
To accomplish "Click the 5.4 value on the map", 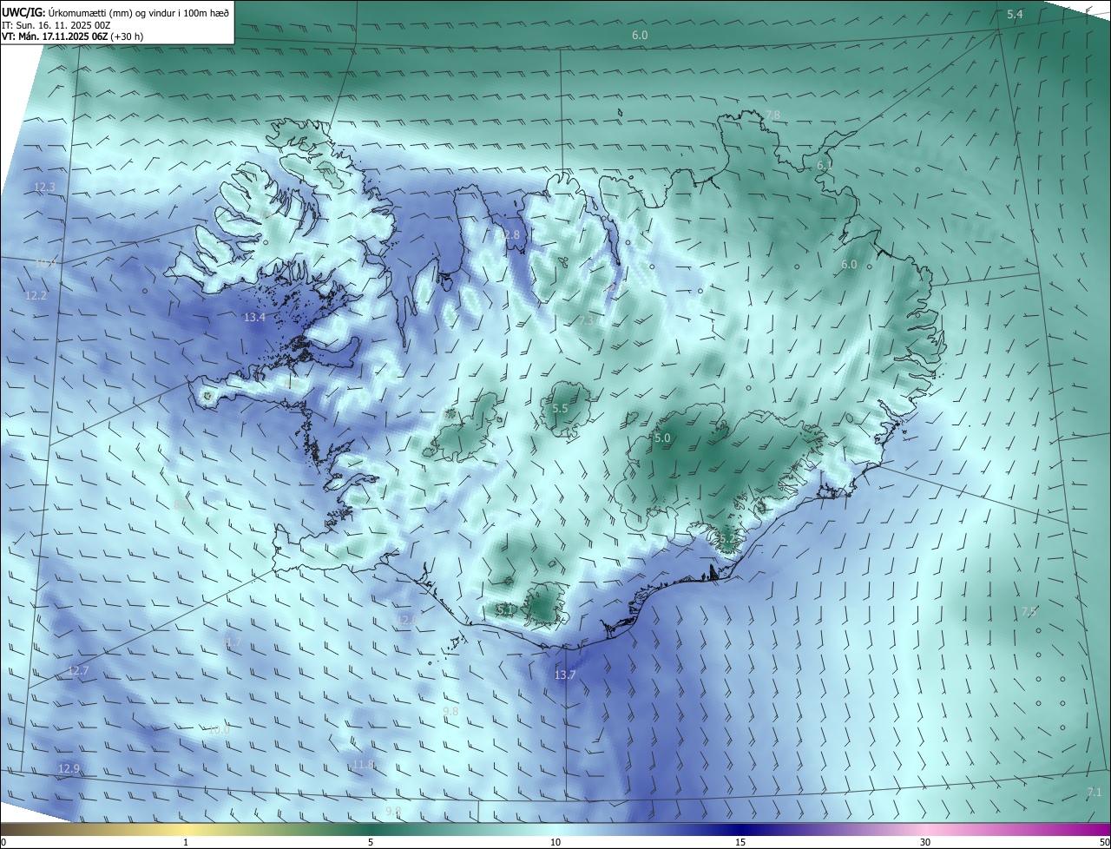I will point(1015,15).
